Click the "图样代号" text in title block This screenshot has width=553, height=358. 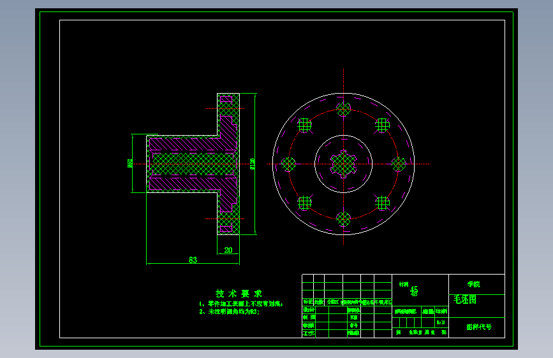pos(479,327)
